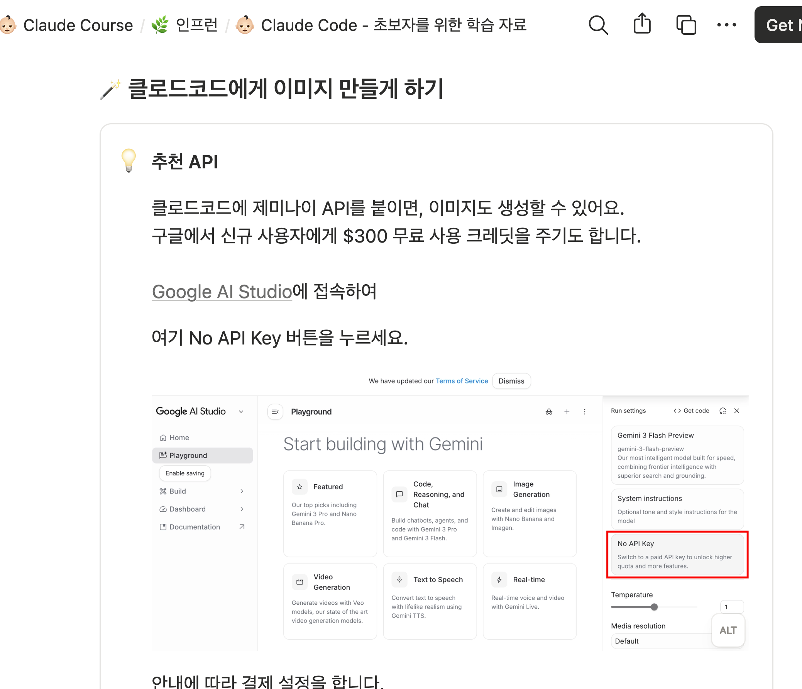Screen dimensions: 802x689
Task: Expand the Dashboard section chevron
Action: click(x=242, y=509)
